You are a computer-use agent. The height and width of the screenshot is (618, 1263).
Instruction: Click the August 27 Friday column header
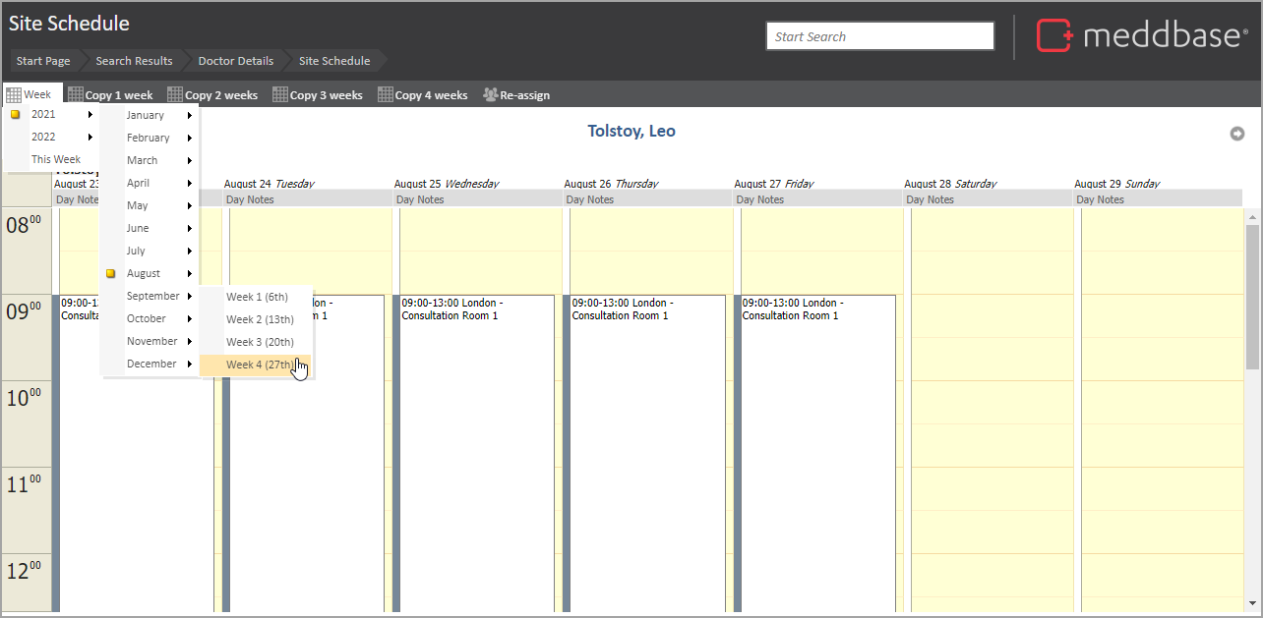pos(775,184)
